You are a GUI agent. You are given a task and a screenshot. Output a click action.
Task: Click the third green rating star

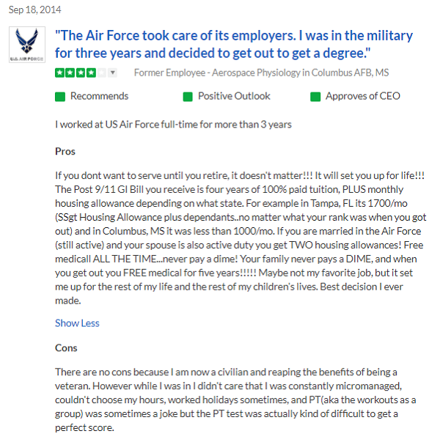[79, 73]
